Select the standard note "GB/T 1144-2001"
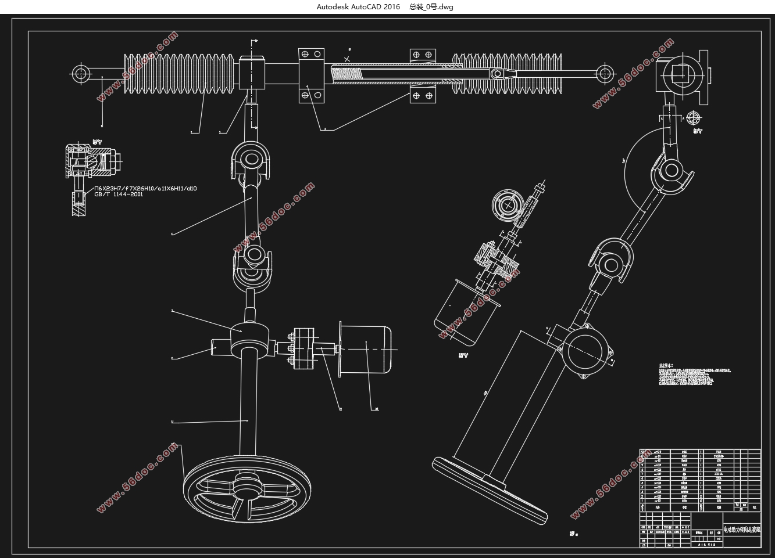Viewport: 775px width, 558px height. click(119, 195)
